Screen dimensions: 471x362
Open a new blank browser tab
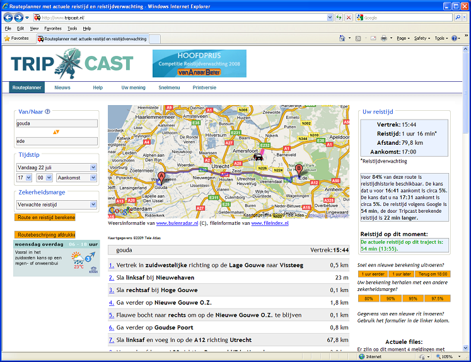point(154,38)
